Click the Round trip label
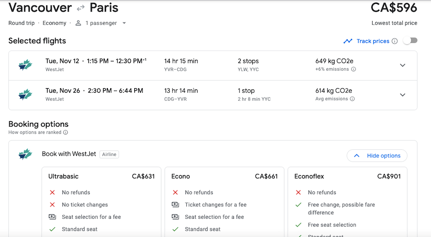The image size is (431, 237). point(22,23)
